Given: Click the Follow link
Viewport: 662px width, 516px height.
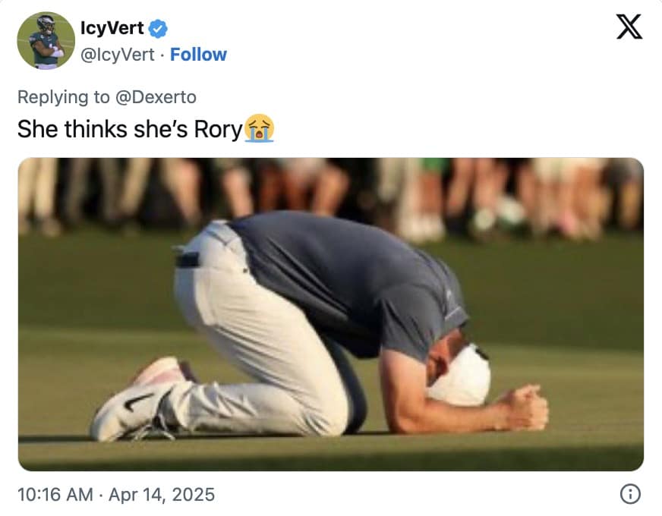Looking at the screenshot, I should (x=199, y=55).
